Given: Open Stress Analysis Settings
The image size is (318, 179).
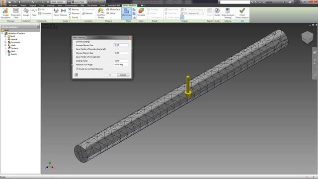Looking at the screenshot, I should (x=228, y=13).
